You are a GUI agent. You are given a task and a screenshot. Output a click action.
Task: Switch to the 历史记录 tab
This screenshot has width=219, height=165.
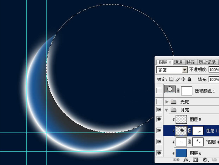(207, 62)
